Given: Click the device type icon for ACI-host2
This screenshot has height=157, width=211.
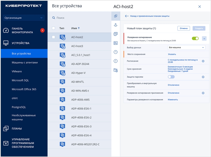Looking at the screenshot, I should (x=63, y=37).
